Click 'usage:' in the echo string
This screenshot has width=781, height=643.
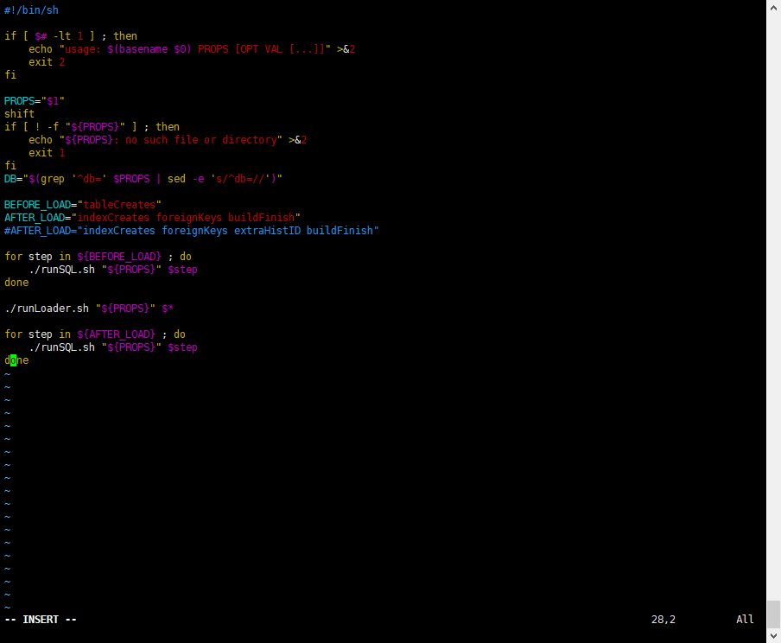[83, 49]
